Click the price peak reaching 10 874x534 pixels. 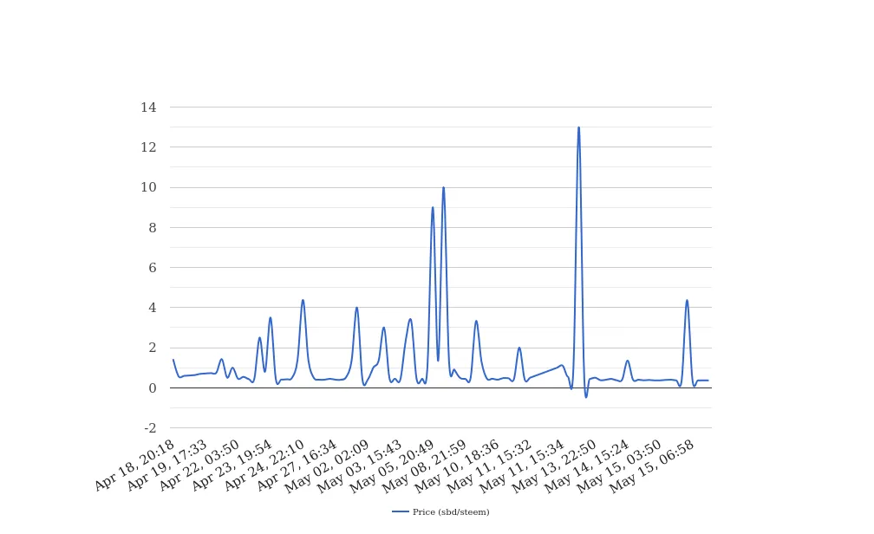click(444, 188)
